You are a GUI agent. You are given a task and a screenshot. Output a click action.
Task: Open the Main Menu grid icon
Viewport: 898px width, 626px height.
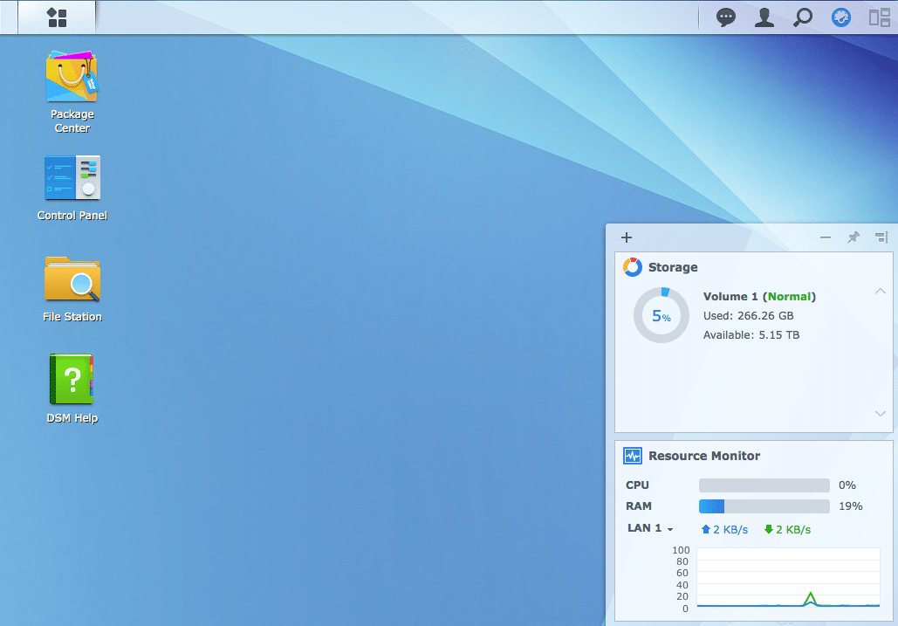tap(57, 17)
